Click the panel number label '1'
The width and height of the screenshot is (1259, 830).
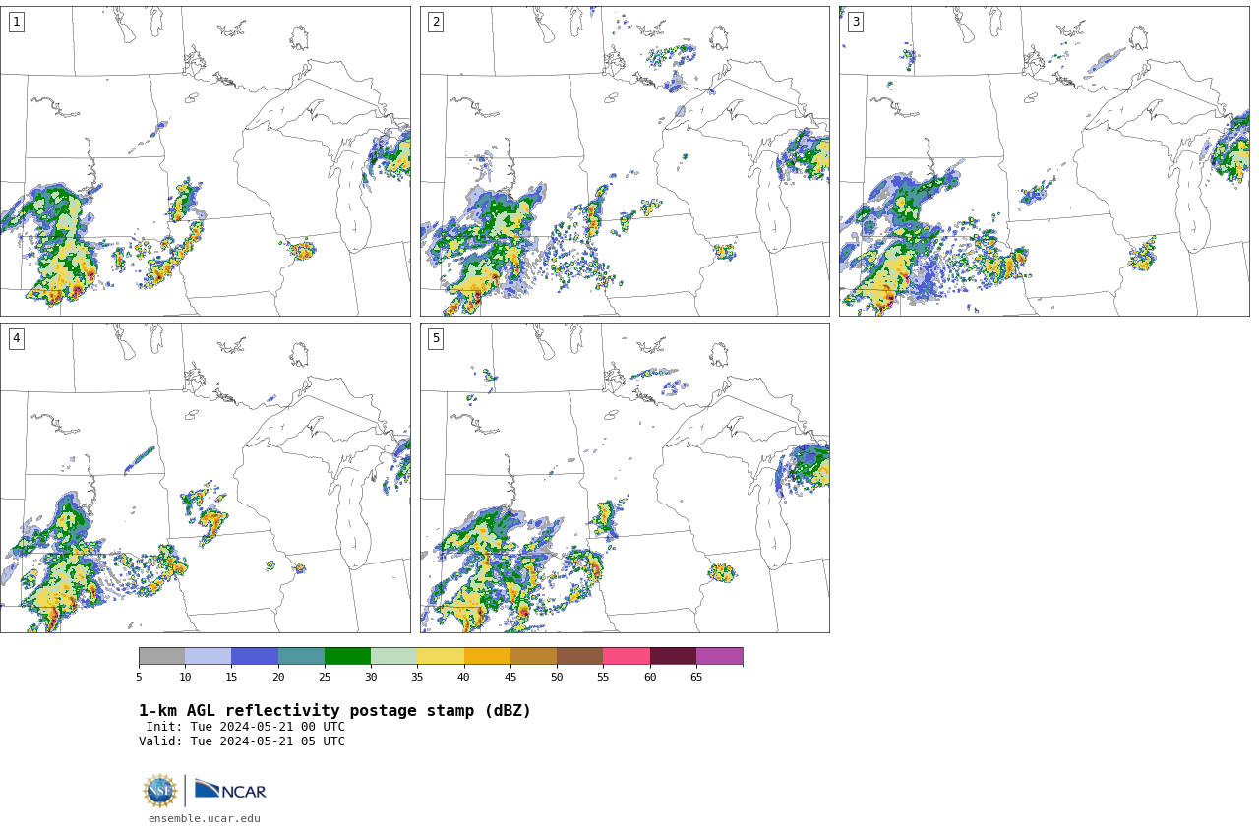pos(16,22)
